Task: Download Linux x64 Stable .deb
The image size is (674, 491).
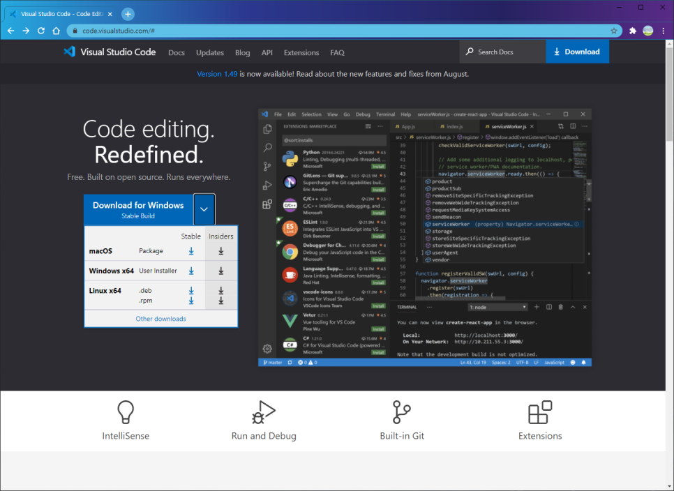Action: [x=191, y=291]
